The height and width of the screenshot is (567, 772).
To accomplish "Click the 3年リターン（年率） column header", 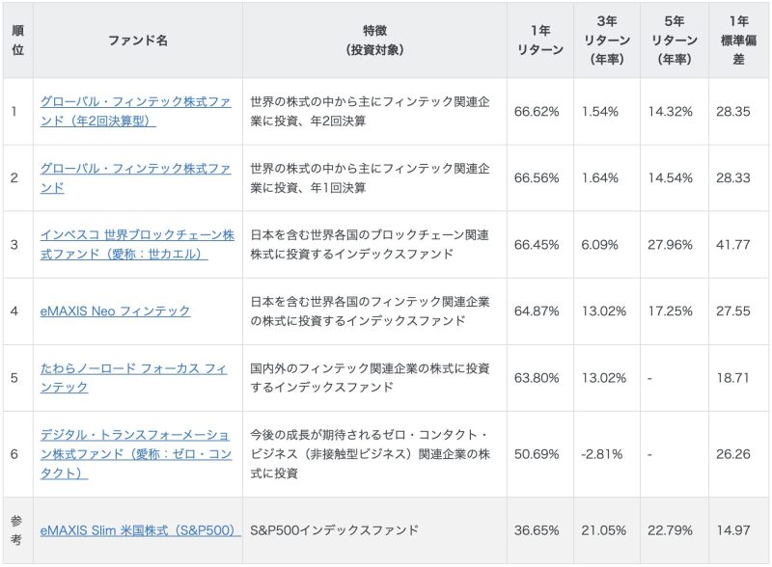I will (608, 41).
